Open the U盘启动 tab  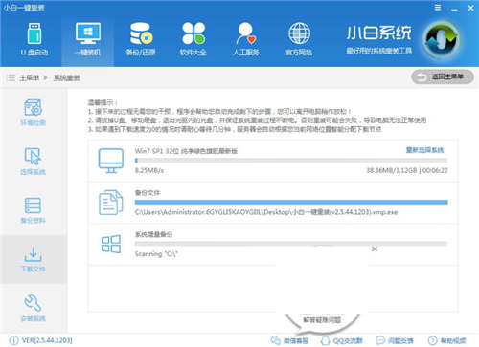34,39
